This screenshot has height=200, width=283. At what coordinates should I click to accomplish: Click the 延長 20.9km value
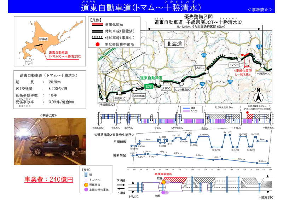55,82
